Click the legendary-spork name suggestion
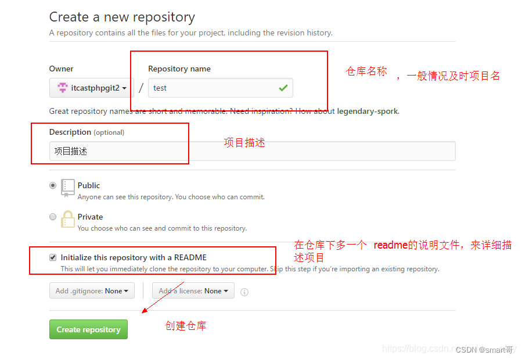The width and height of the screenshot is (522, 359). click(x=368, y=111)
